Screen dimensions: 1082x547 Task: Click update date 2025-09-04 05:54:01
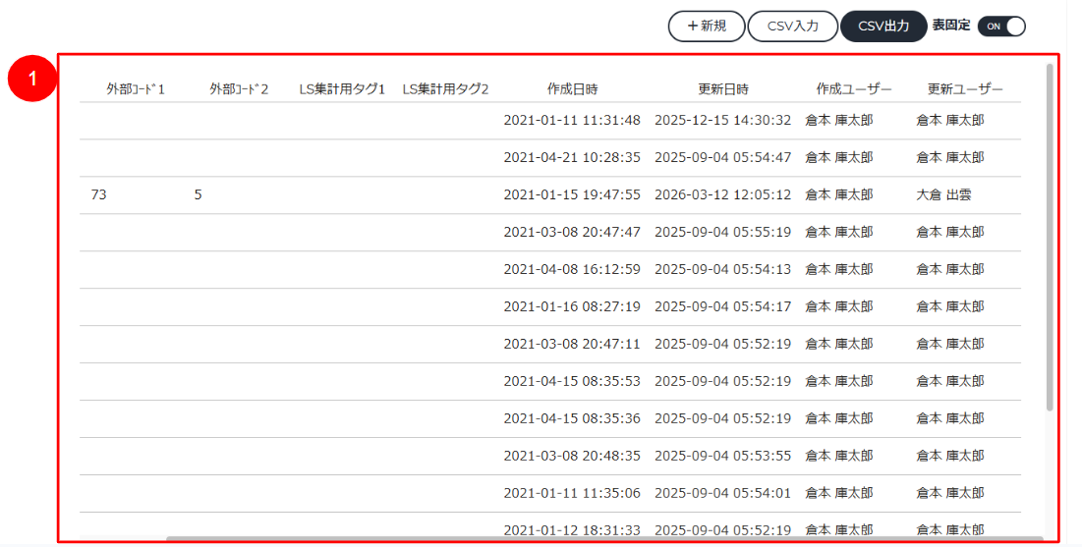(723, 493)
